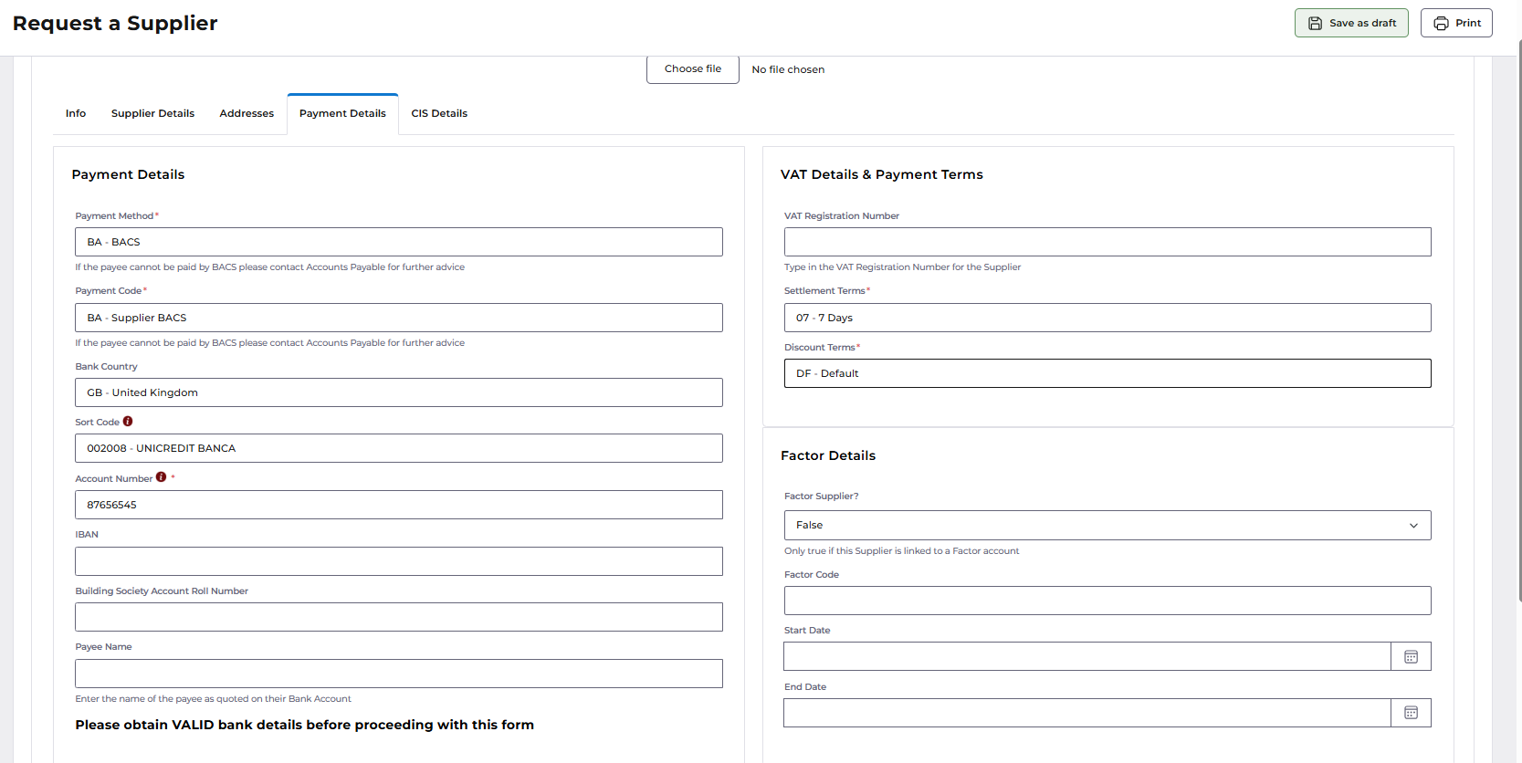Viewport: 1522px width, 763px height.
Task: Focus the Payee Name text field
Action: pos(399,674)
